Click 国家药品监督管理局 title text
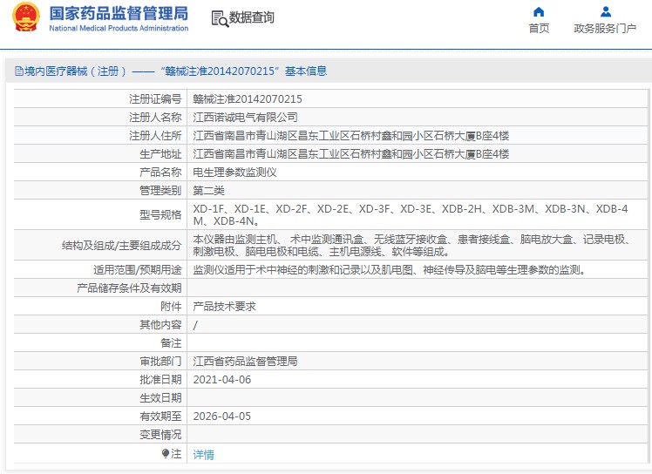The height and width of the screenshot is (474, 652). pos(119,13)
